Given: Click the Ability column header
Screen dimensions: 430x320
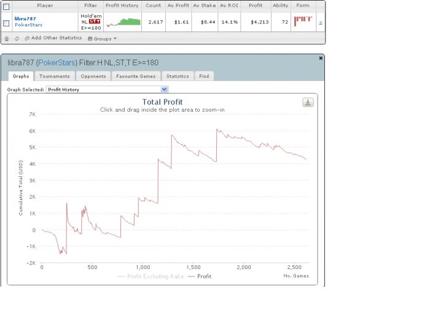Looking at the screenshot, I should 281,5.
